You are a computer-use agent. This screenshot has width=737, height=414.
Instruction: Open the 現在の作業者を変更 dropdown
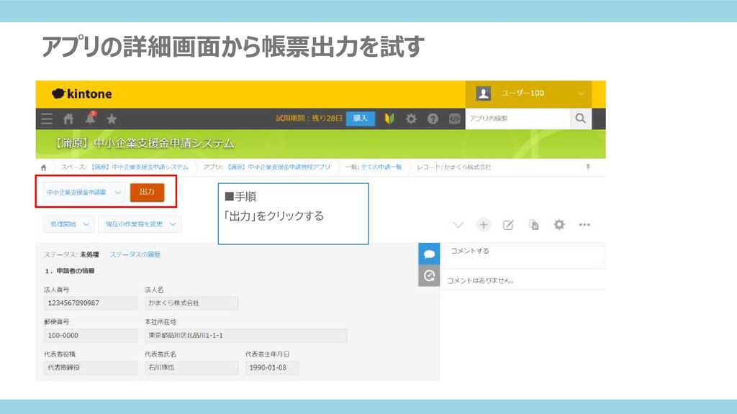[x=140, y=224]
